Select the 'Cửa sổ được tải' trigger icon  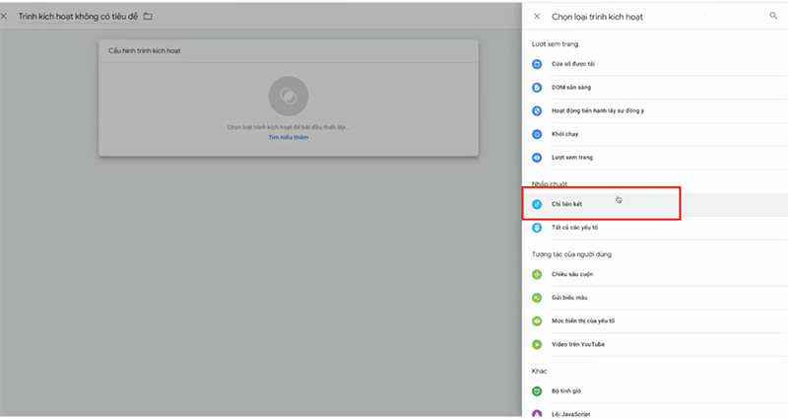pyautogui.click(x=537, y=64)
